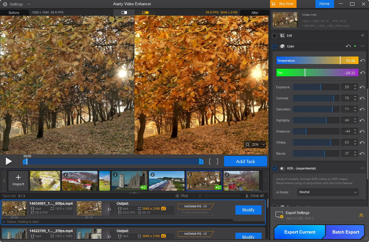
Task: Go to the Home tab
Action: point(324,4)
